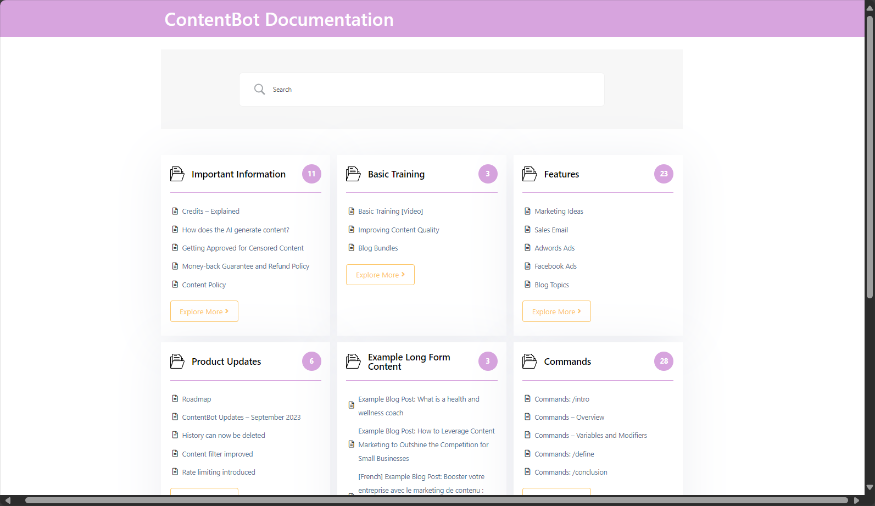Click document icon beside Marketing Ideas
Image resolution: width=875 pixels, height=506 pixels.
(528, 211)
